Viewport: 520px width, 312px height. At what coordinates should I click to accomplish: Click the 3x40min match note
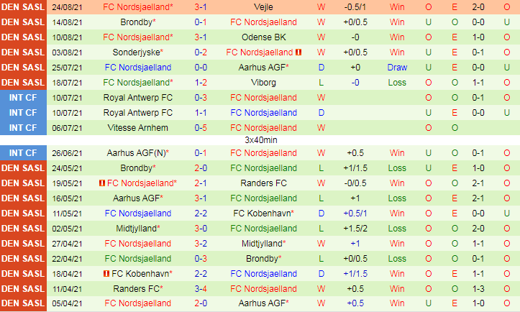point(261,139)
